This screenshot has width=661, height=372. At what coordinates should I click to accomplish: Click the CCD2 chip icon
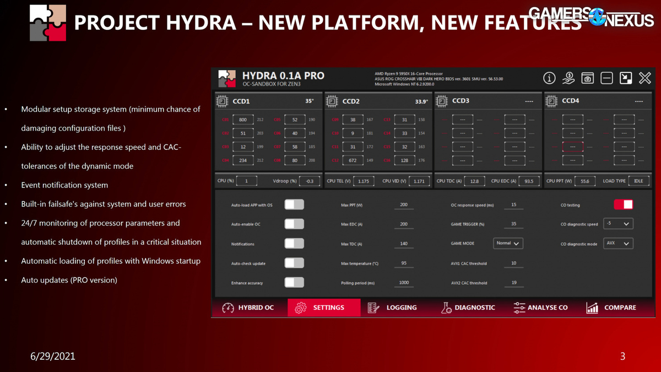click(332, 101)
